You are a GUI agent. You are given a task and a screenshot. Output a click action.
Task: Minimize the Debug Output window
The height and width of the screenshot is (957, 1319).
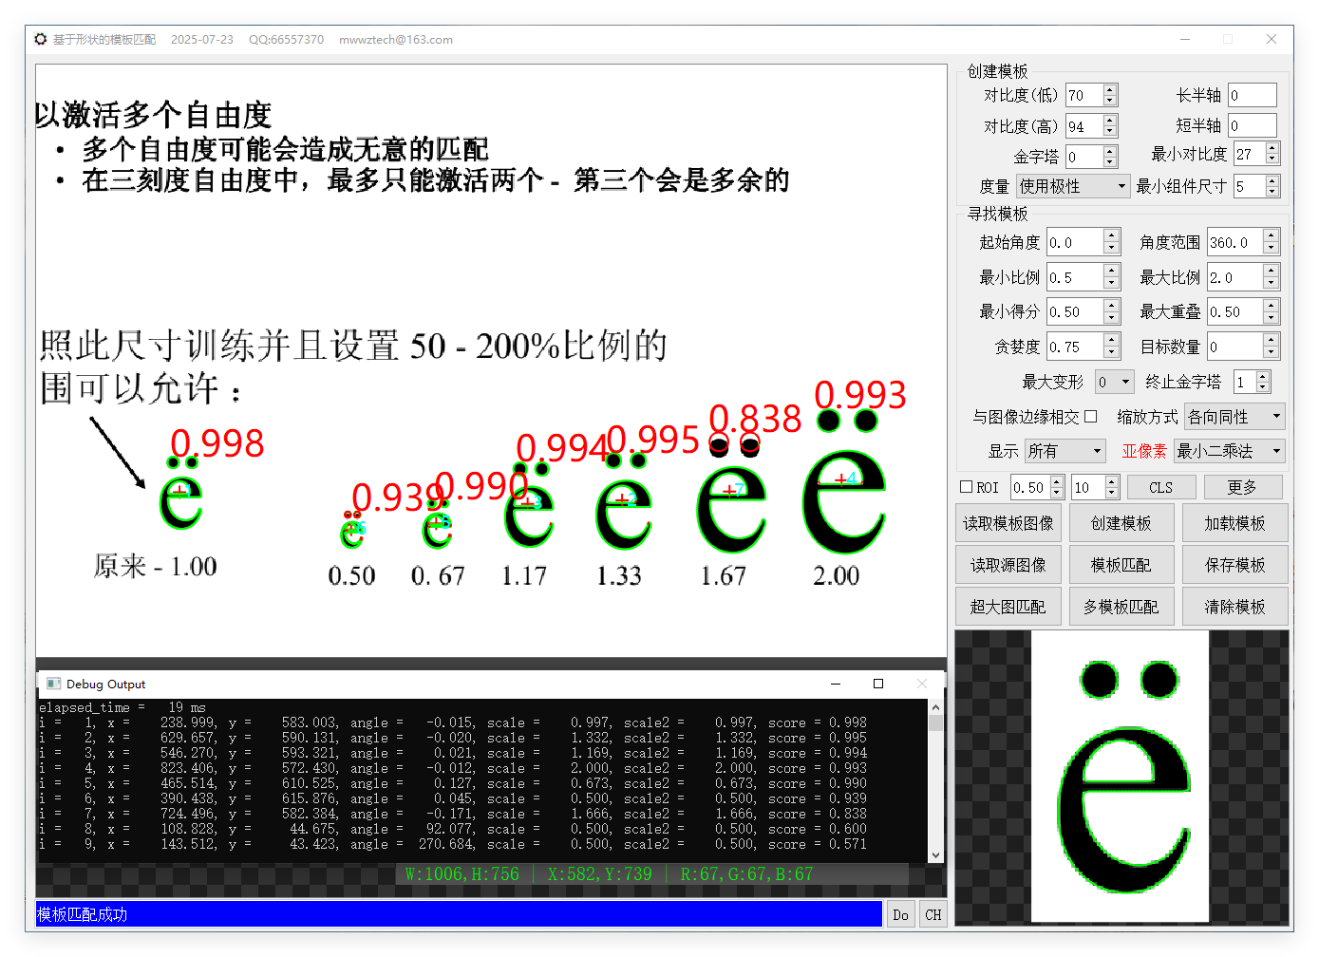836,684
